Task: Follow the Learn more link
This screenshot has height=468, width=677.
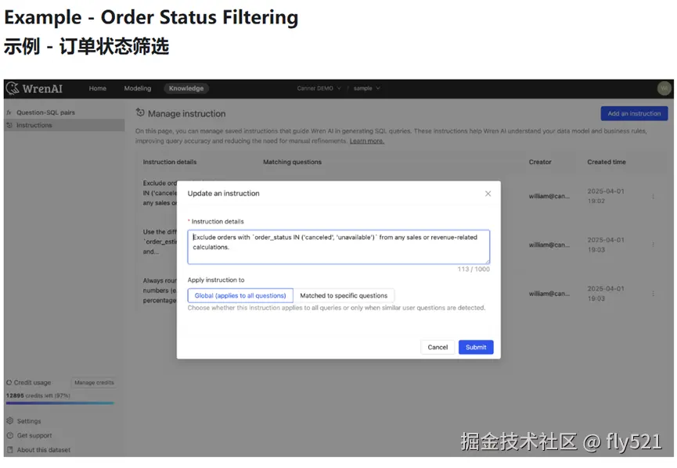Action: (366, 141)
